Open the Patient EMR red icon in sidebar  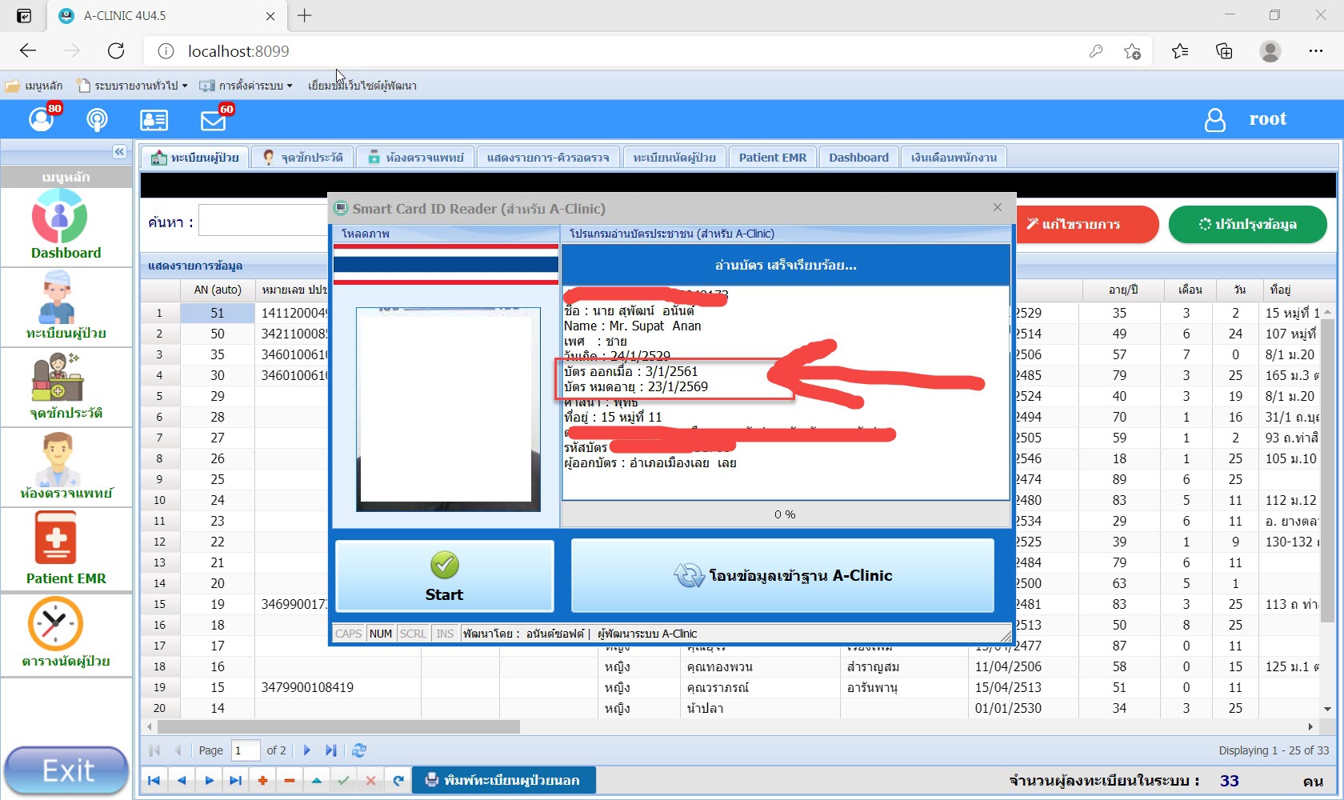(x=55, y=538)
